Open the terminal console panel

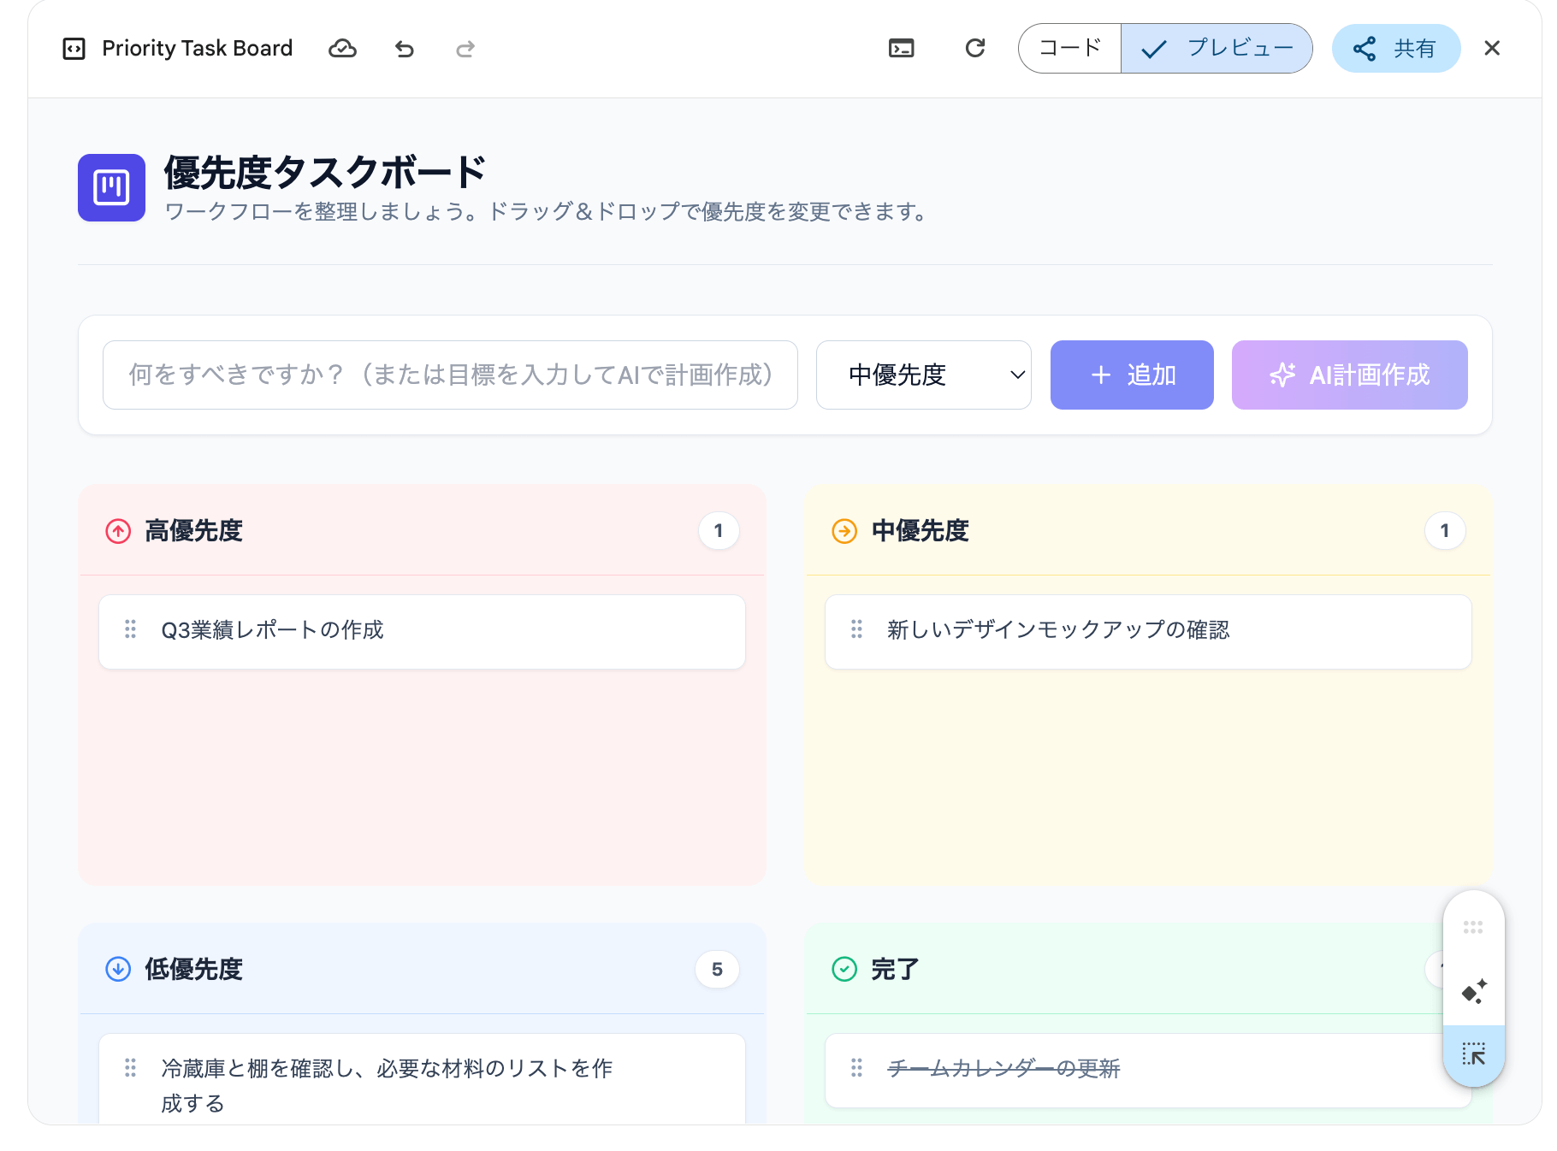901,49
